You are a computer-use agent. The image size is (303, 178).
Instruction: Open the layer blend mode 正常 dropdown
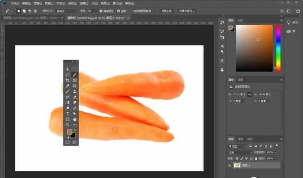click(240, 152)
